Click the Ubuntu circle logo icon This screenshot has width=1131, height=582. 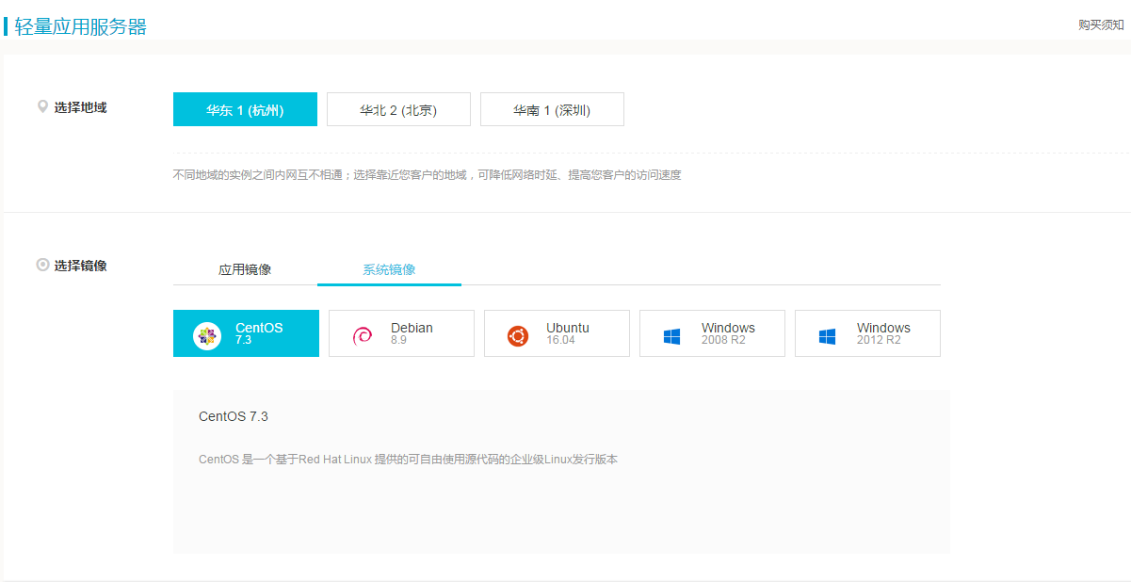(518, 336)
